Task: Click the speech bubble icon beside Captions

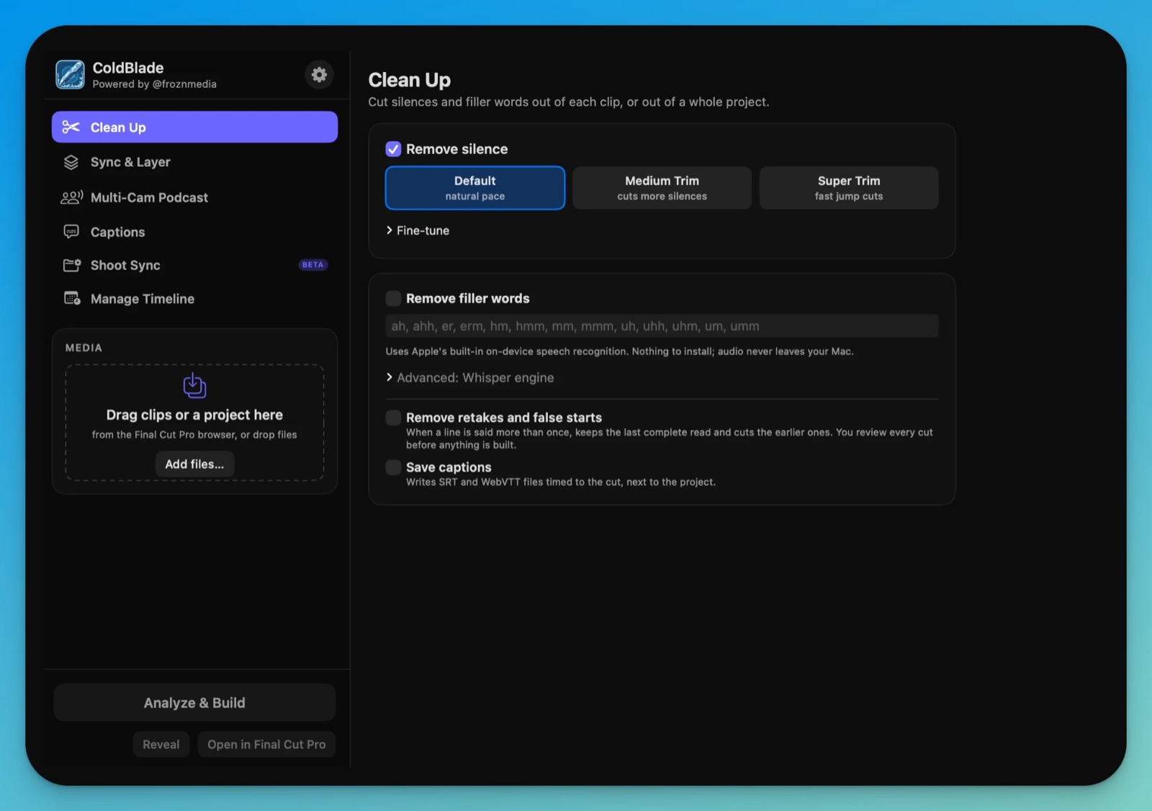Action: coord(71,232)
